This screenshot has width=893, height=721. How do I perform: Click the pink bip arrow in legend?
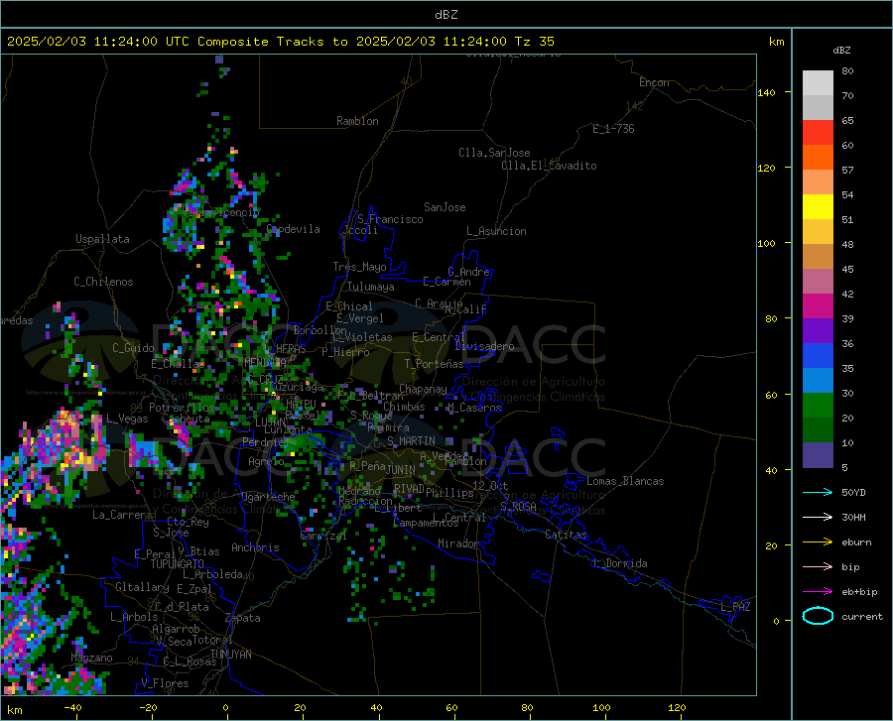[818, 566]
